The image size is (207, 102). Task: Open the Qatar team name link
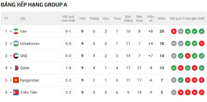coord(25,68)
